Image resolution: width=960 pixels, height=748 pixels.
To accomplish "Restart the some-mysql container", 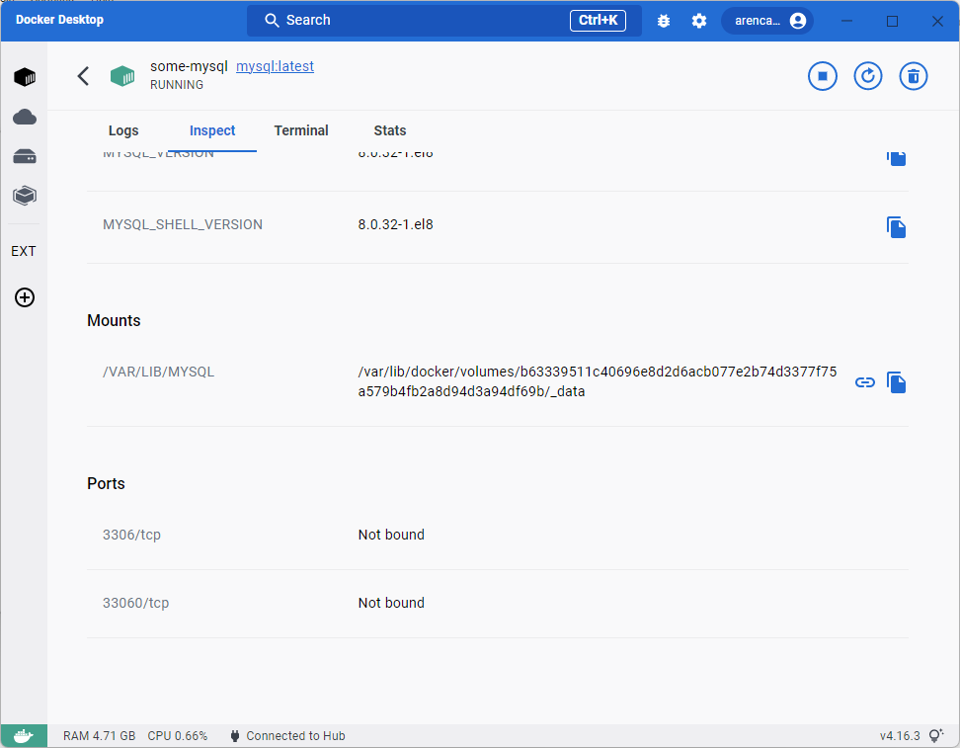I will (x=867, y=76).
